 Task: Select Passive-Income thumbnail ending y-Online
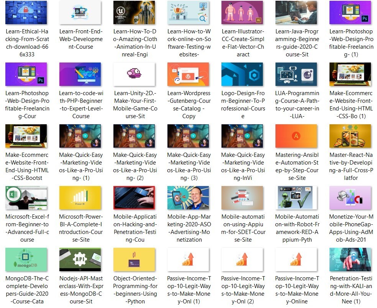coord(296,259)
